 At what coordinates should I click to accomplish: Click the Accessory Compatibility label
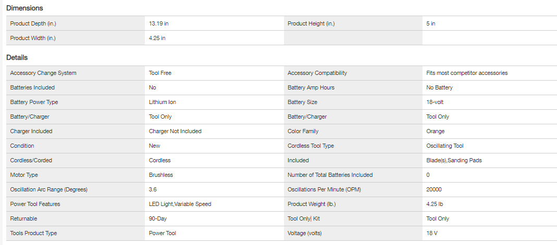point(317,73)
